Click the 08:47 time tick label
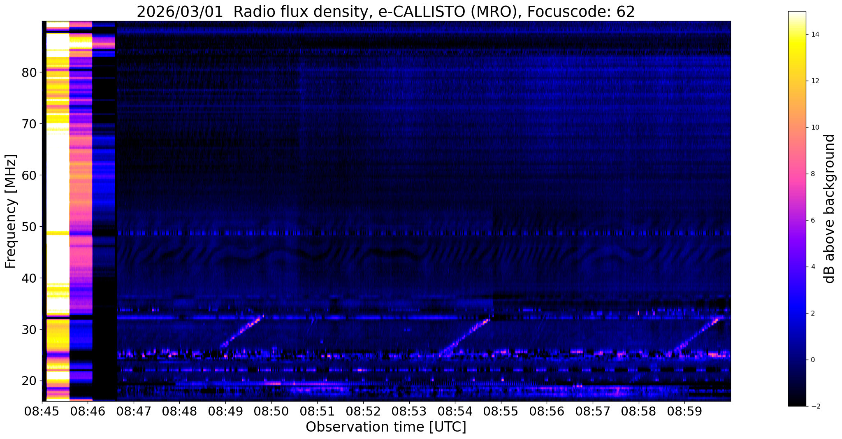Viewport: 842px width, 439px height. pyautogui.click(x=134, y=411)
